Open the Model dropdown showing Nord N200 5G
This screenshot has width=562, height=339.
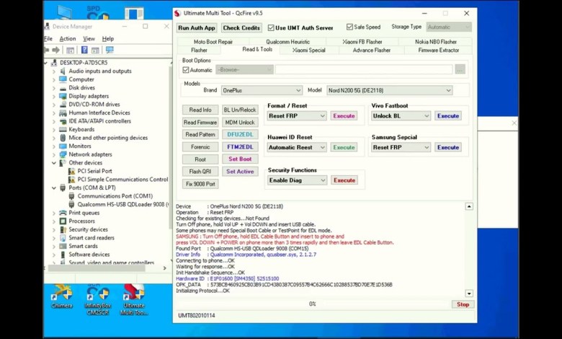[389, 90]
